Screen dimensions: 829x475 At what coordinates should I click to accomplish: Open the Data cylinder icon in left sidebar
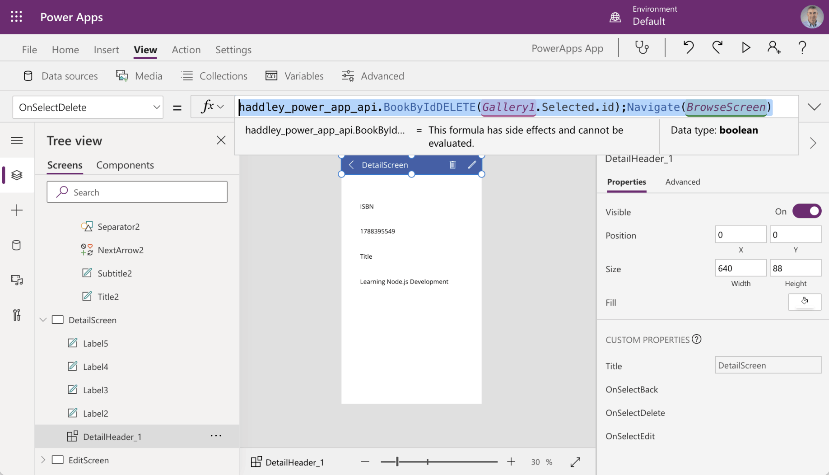point(17,245)
